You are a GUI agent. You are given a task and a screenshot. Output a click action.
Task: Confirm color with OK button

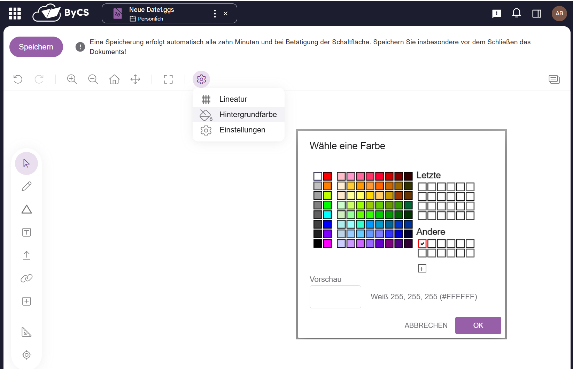coord(478,325)
